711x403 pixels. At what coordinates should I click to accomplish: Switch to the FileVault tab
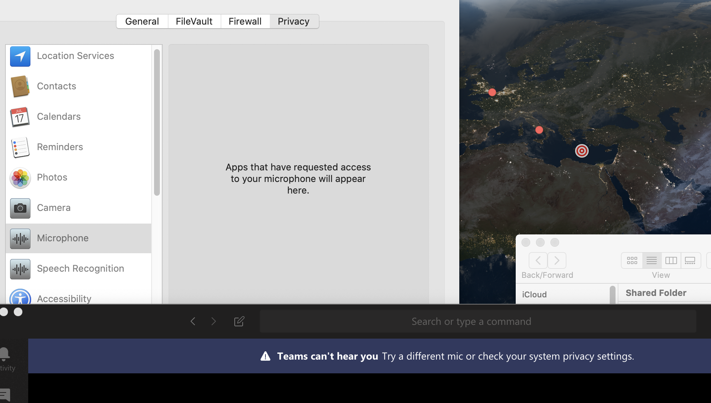194,21
